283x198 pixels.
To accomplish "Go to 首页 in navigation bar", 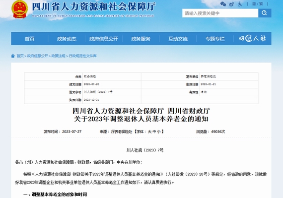I will 30,39.
